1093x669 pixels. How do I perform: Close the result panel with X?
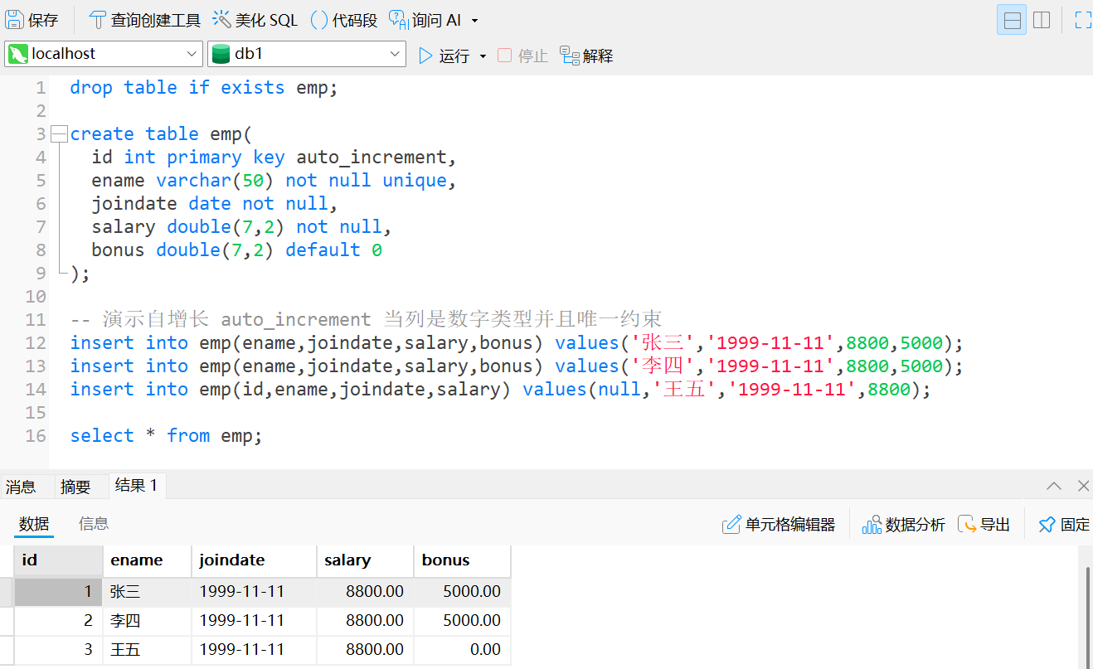coord(1083,486)
